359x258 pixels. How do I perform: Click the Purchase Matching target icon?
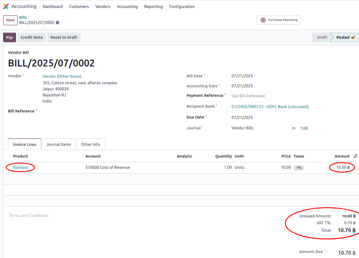click(263, 20)
